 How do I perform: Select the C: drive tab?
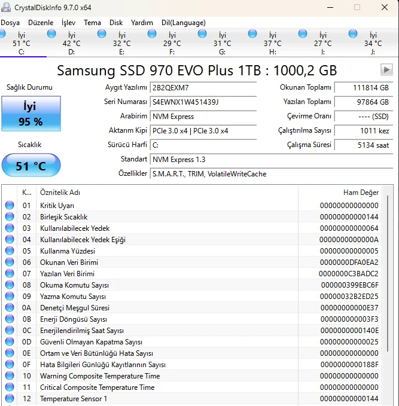[x=22, y=43]
